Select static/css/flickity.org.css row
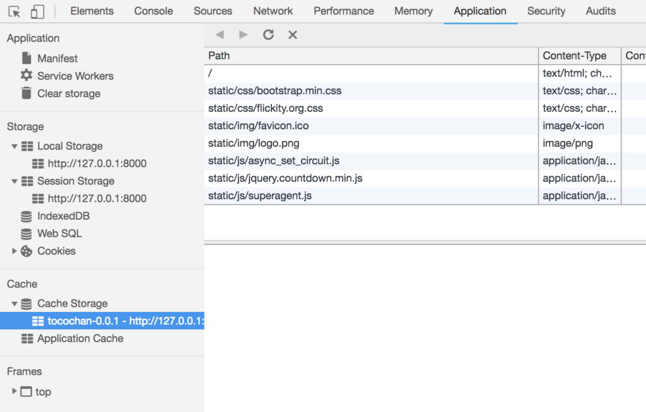Screen dimensions: 646x412 coord(371,108)
